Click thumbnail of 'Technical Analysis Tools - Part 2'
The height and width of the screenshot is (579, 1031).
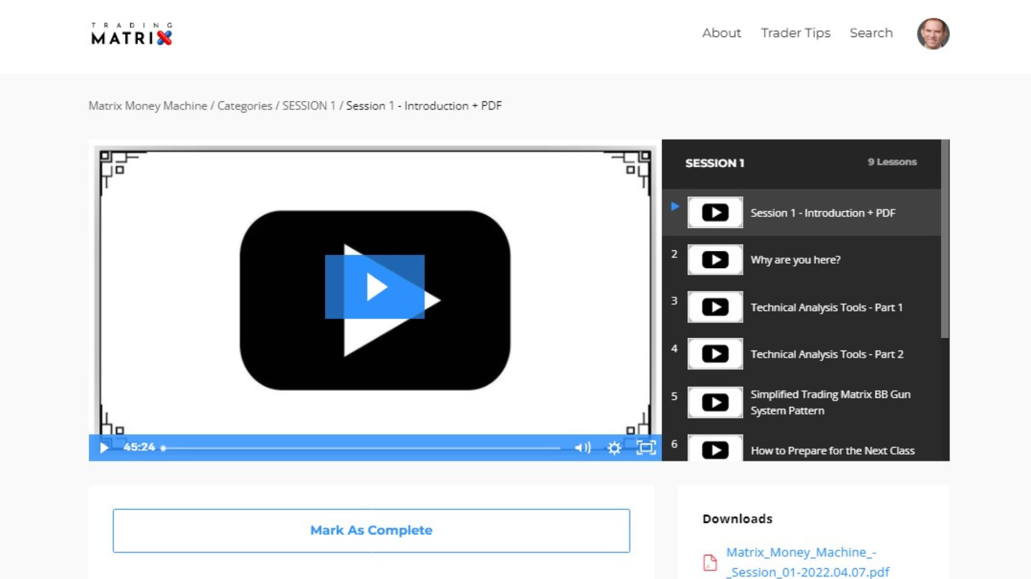coord(715,354)
